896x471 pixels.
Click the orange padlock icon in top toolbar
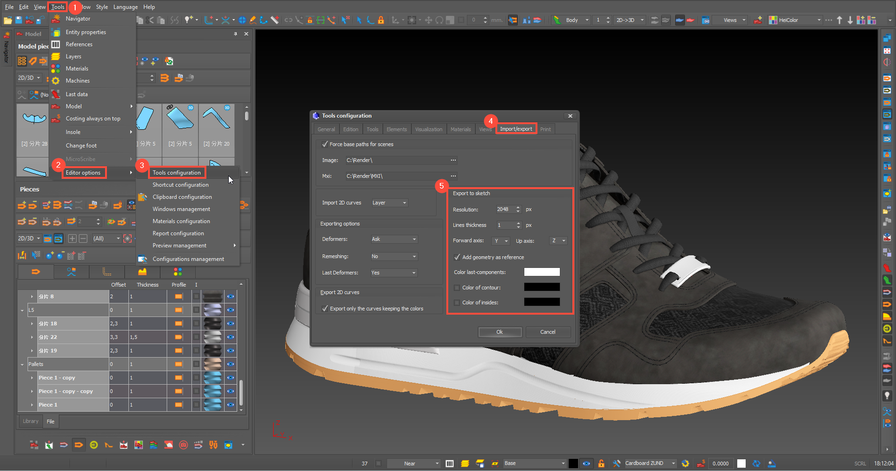pyautogui.click(x=381, y=20)
